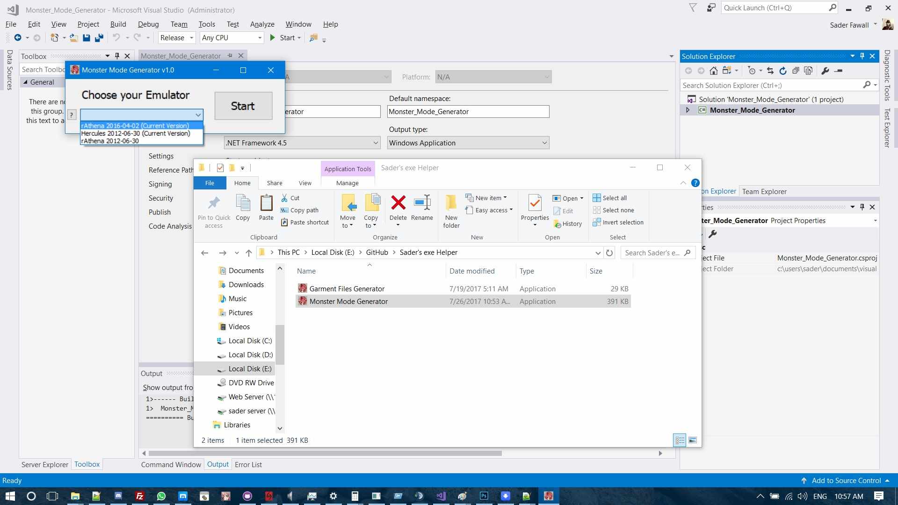Viewport: 898px width, 505px height.
Task: Toggle Preview Selected Items icon in Solution Explorer
Action: click(x=839, y=71)
